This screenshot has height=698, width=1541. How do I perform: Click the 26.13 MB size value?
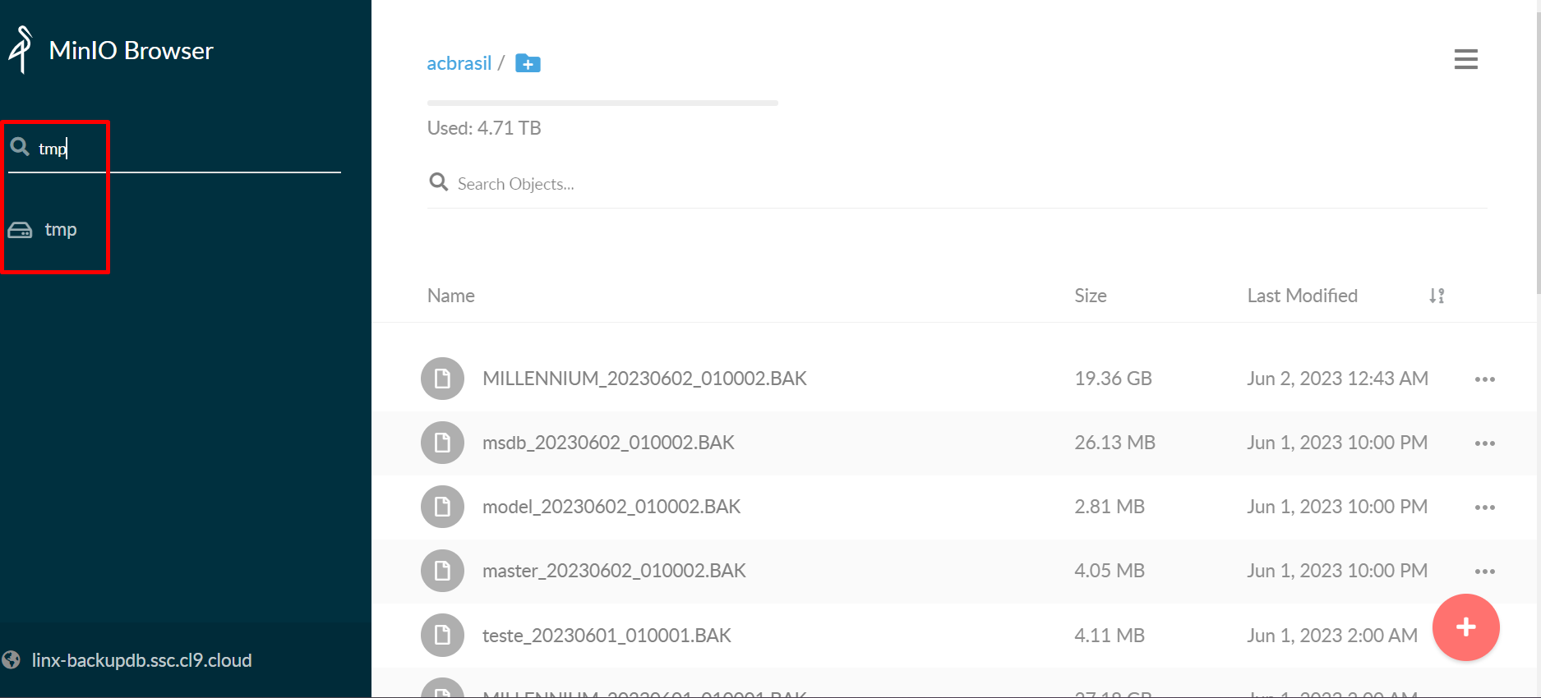[x=1114, y=443]
